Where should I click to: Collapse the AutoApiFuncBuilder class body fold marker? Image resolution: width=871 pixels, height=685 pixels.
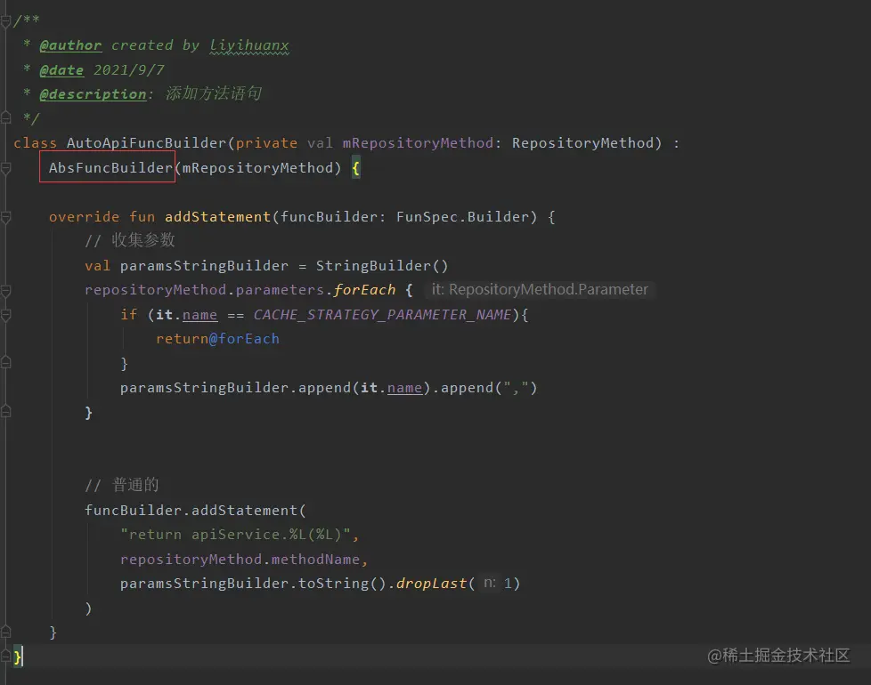(5, 168)
